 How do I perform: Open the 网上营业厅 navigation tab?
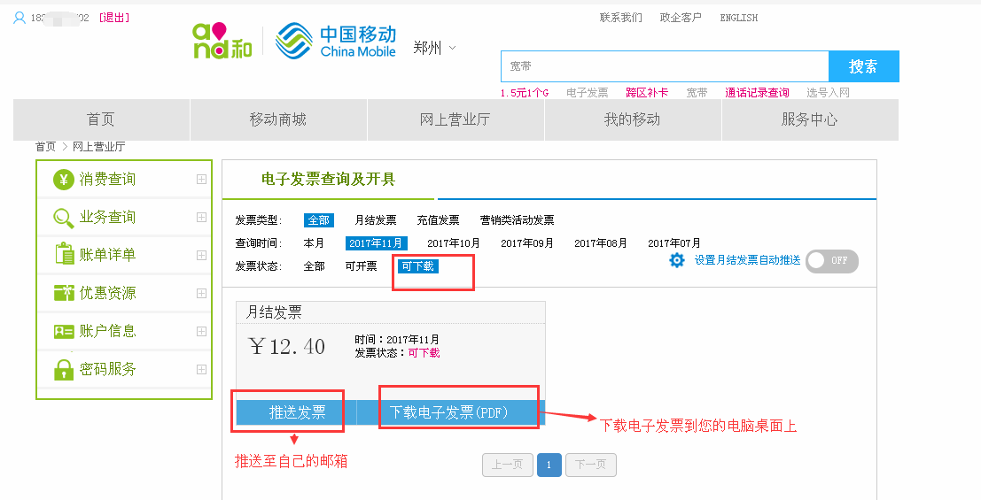tap(455, 119)
